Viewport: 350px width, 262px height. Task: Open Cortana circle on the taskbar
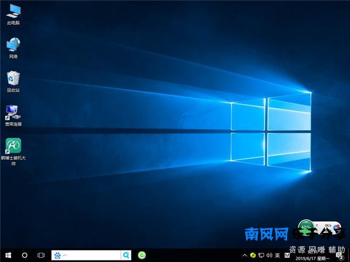pyautogui.click(x=25, y=255)
